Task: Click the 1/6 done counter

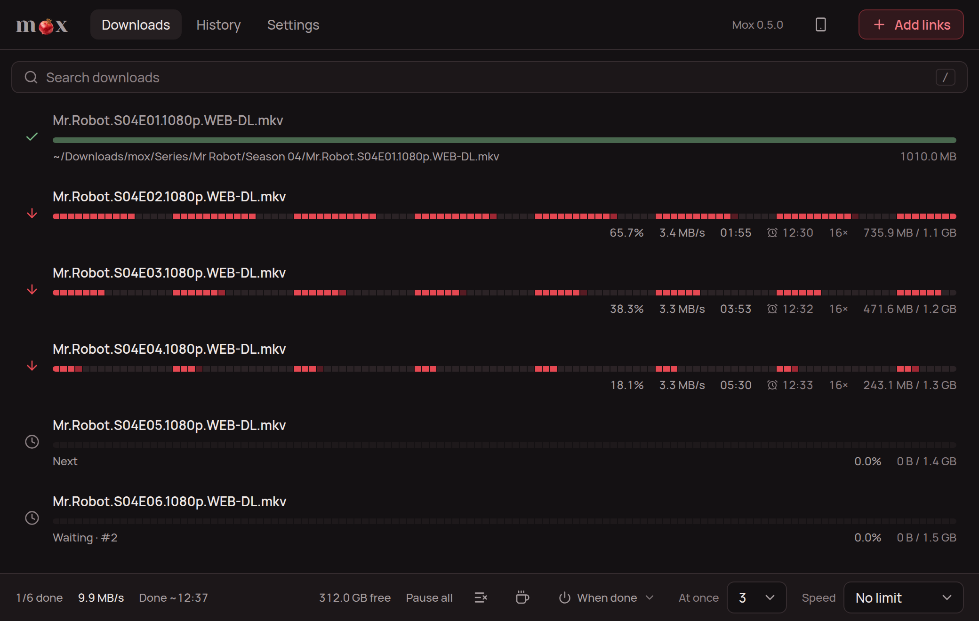Action: [39, 597]
